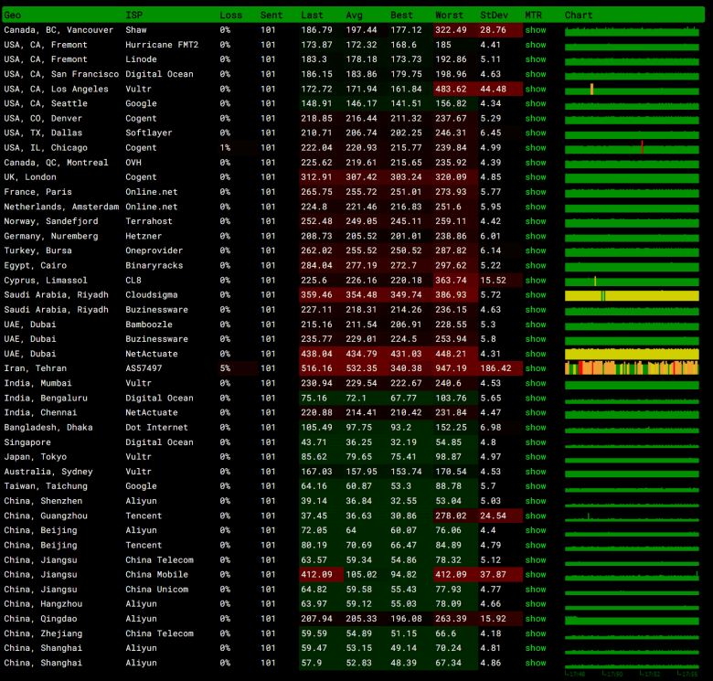713x681 pixels.
Task: Show MTR for Montreal OVH row
Action: pos(535,163)
